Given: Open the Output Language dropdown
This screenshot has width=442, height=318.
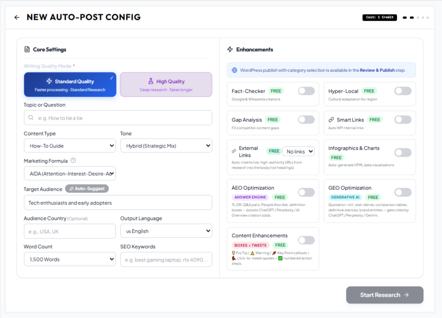Looking at the screenshot, I should (x=166, y=231).
